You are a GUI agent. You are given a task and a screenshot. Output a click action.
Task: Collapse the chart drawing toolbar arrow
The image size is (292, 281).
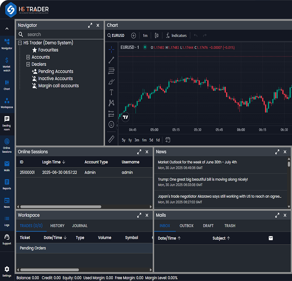click(x=117, y=126)
